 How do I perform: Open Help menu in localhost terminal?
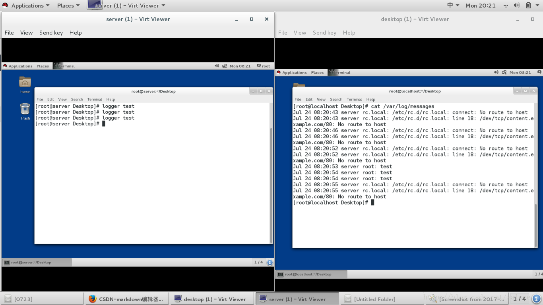point(370,99)
